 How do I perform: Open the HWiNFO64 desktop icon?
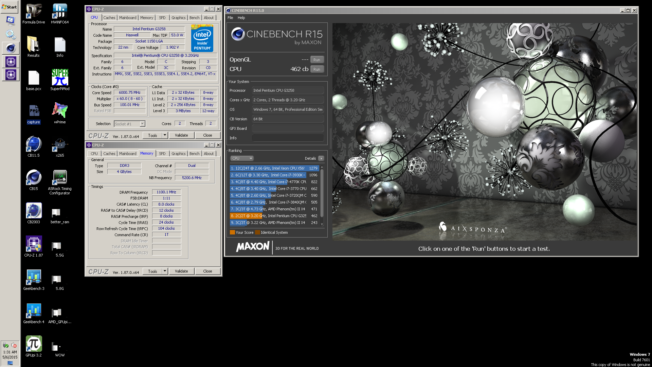click(x=60, y=14)
